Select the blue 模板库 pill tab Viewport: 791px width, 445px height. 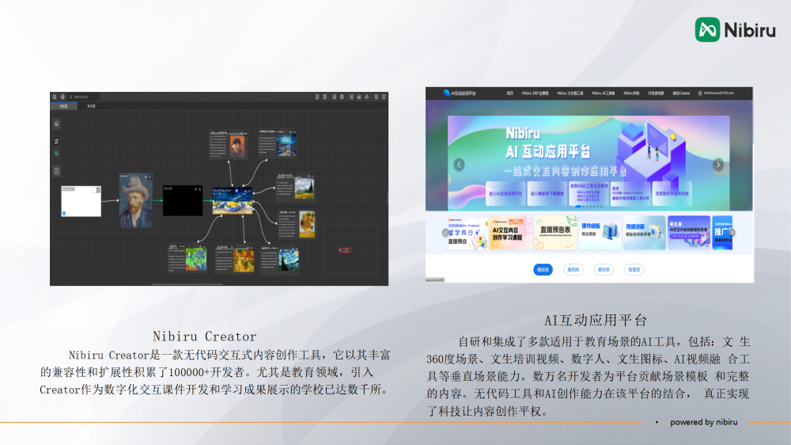pyautogui.click(x=543, y=270)
